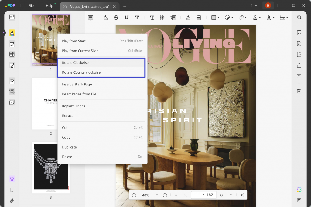
Task: Apply the strikethrough annotation tool
Action: coord(116,18)
